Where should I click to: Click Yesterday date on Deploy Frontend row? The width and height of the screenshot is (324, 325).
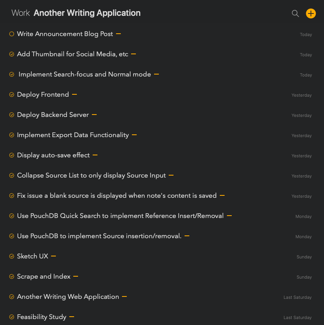[x=302, y=96]
